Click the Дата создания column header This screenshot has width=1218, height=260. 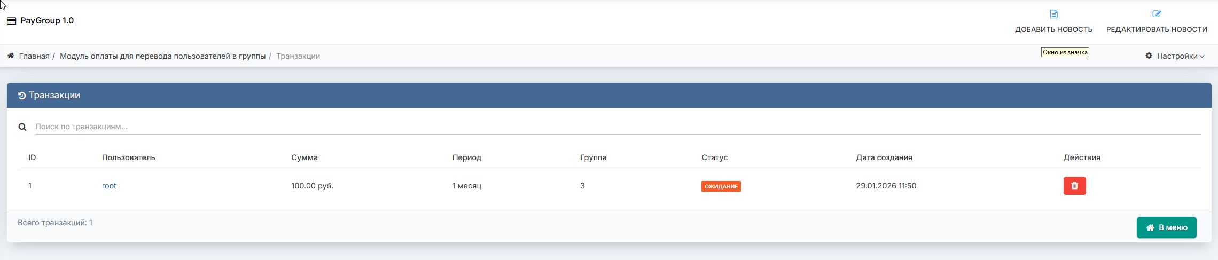(884, 157)
